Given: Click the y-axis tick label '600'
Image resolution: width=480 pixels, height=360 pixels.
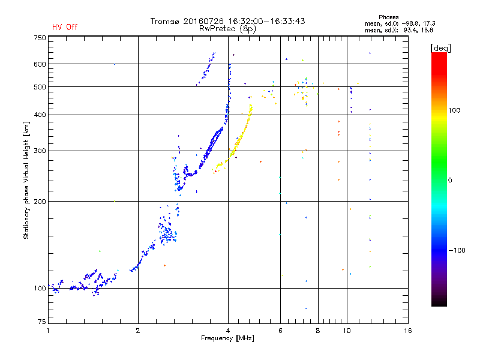Looking at the screenshot, I should [40, 64].
